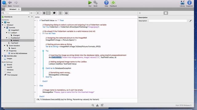Click navigator history forward arrow beside BlobSQLite

(x=32, y=17)
